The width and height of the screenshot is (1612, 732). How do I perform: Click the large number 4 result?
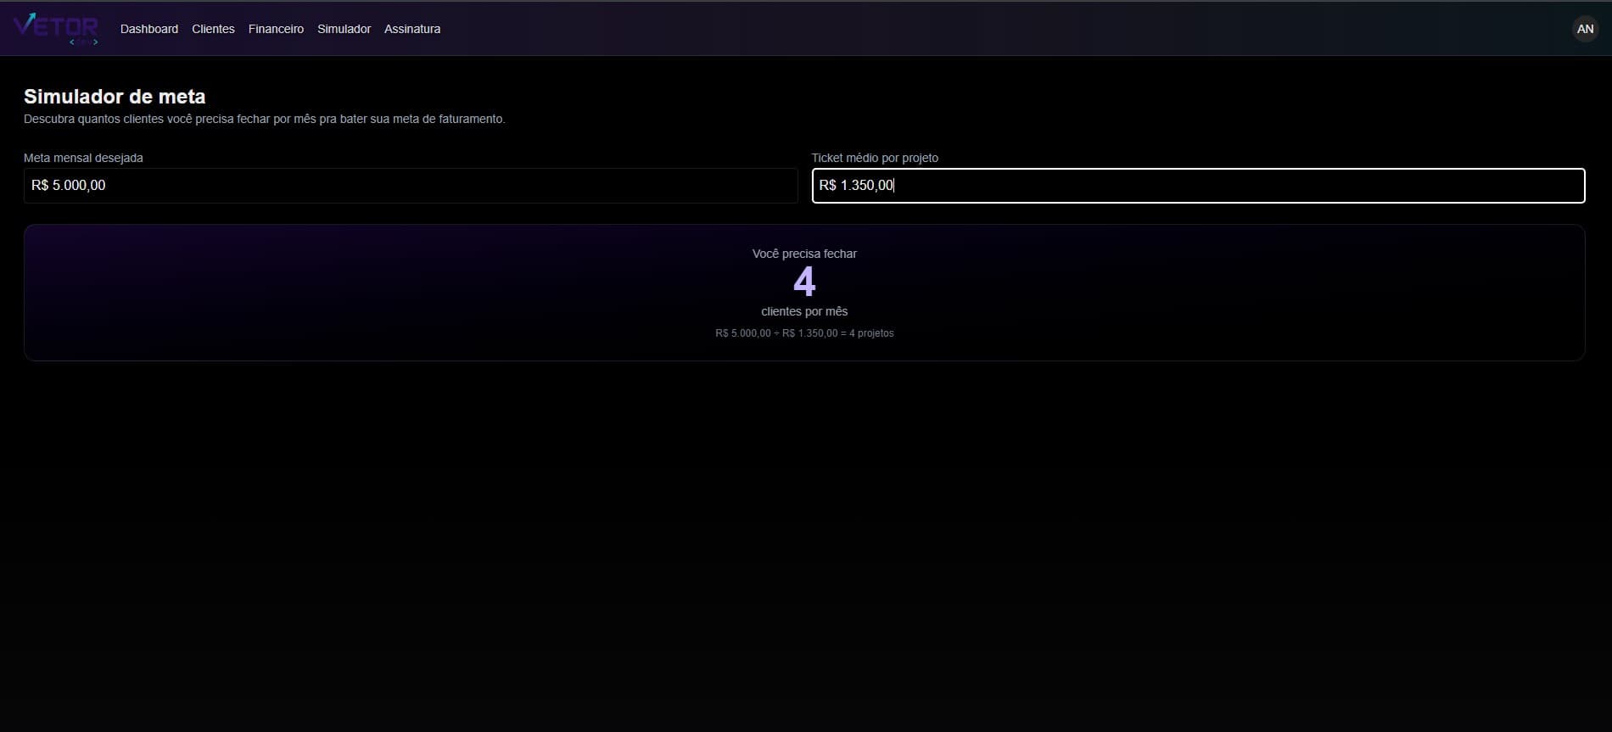point(804,282)
